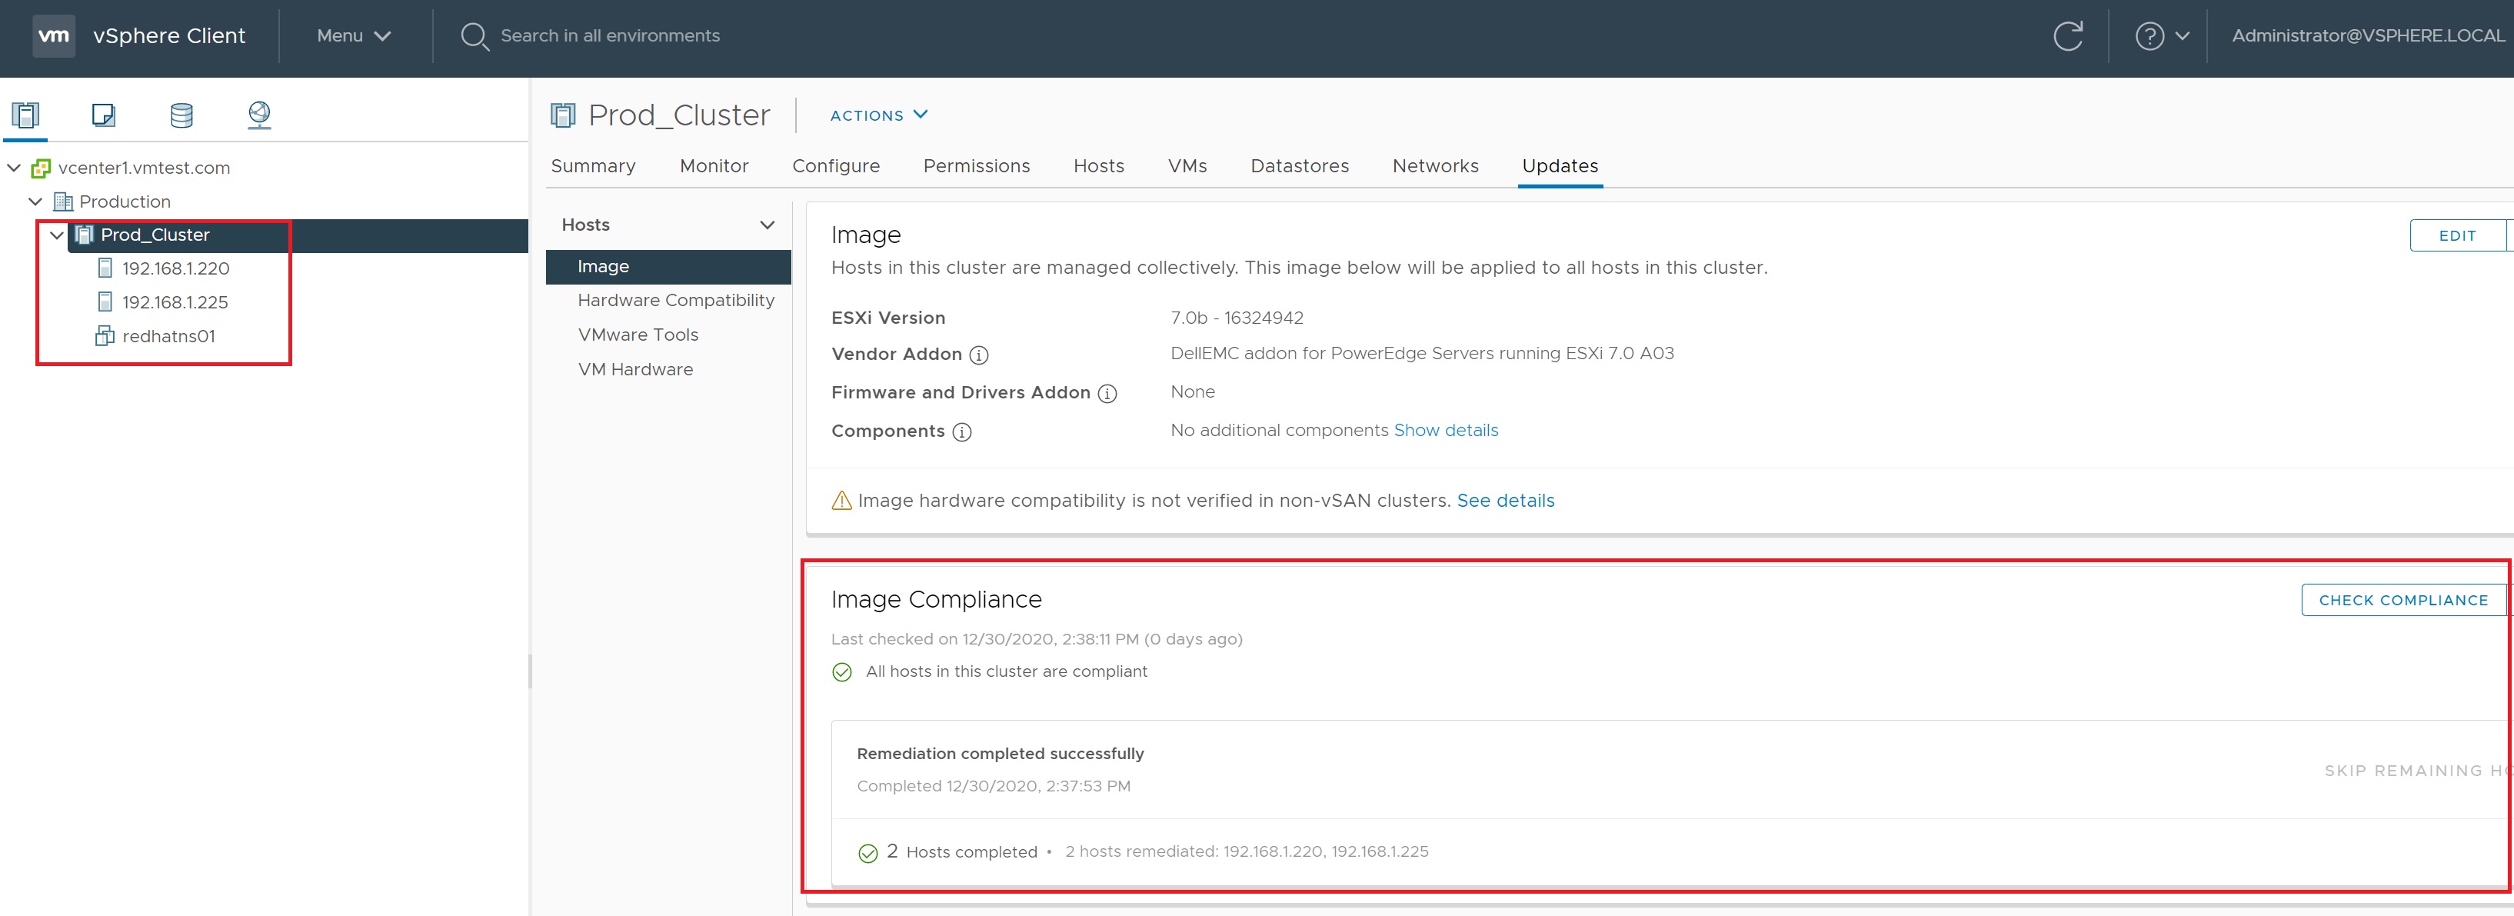Click the Last checked on 12/30/2020 text

tap(1037, 639)
